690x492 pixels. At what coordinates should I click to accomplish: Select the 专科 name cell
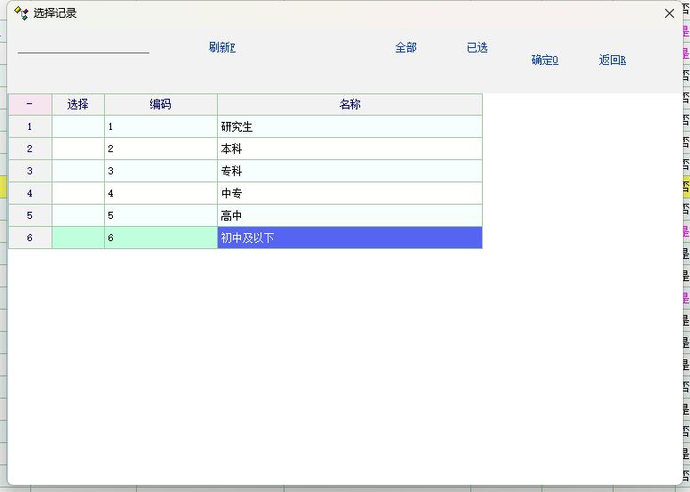click(349, 172)
